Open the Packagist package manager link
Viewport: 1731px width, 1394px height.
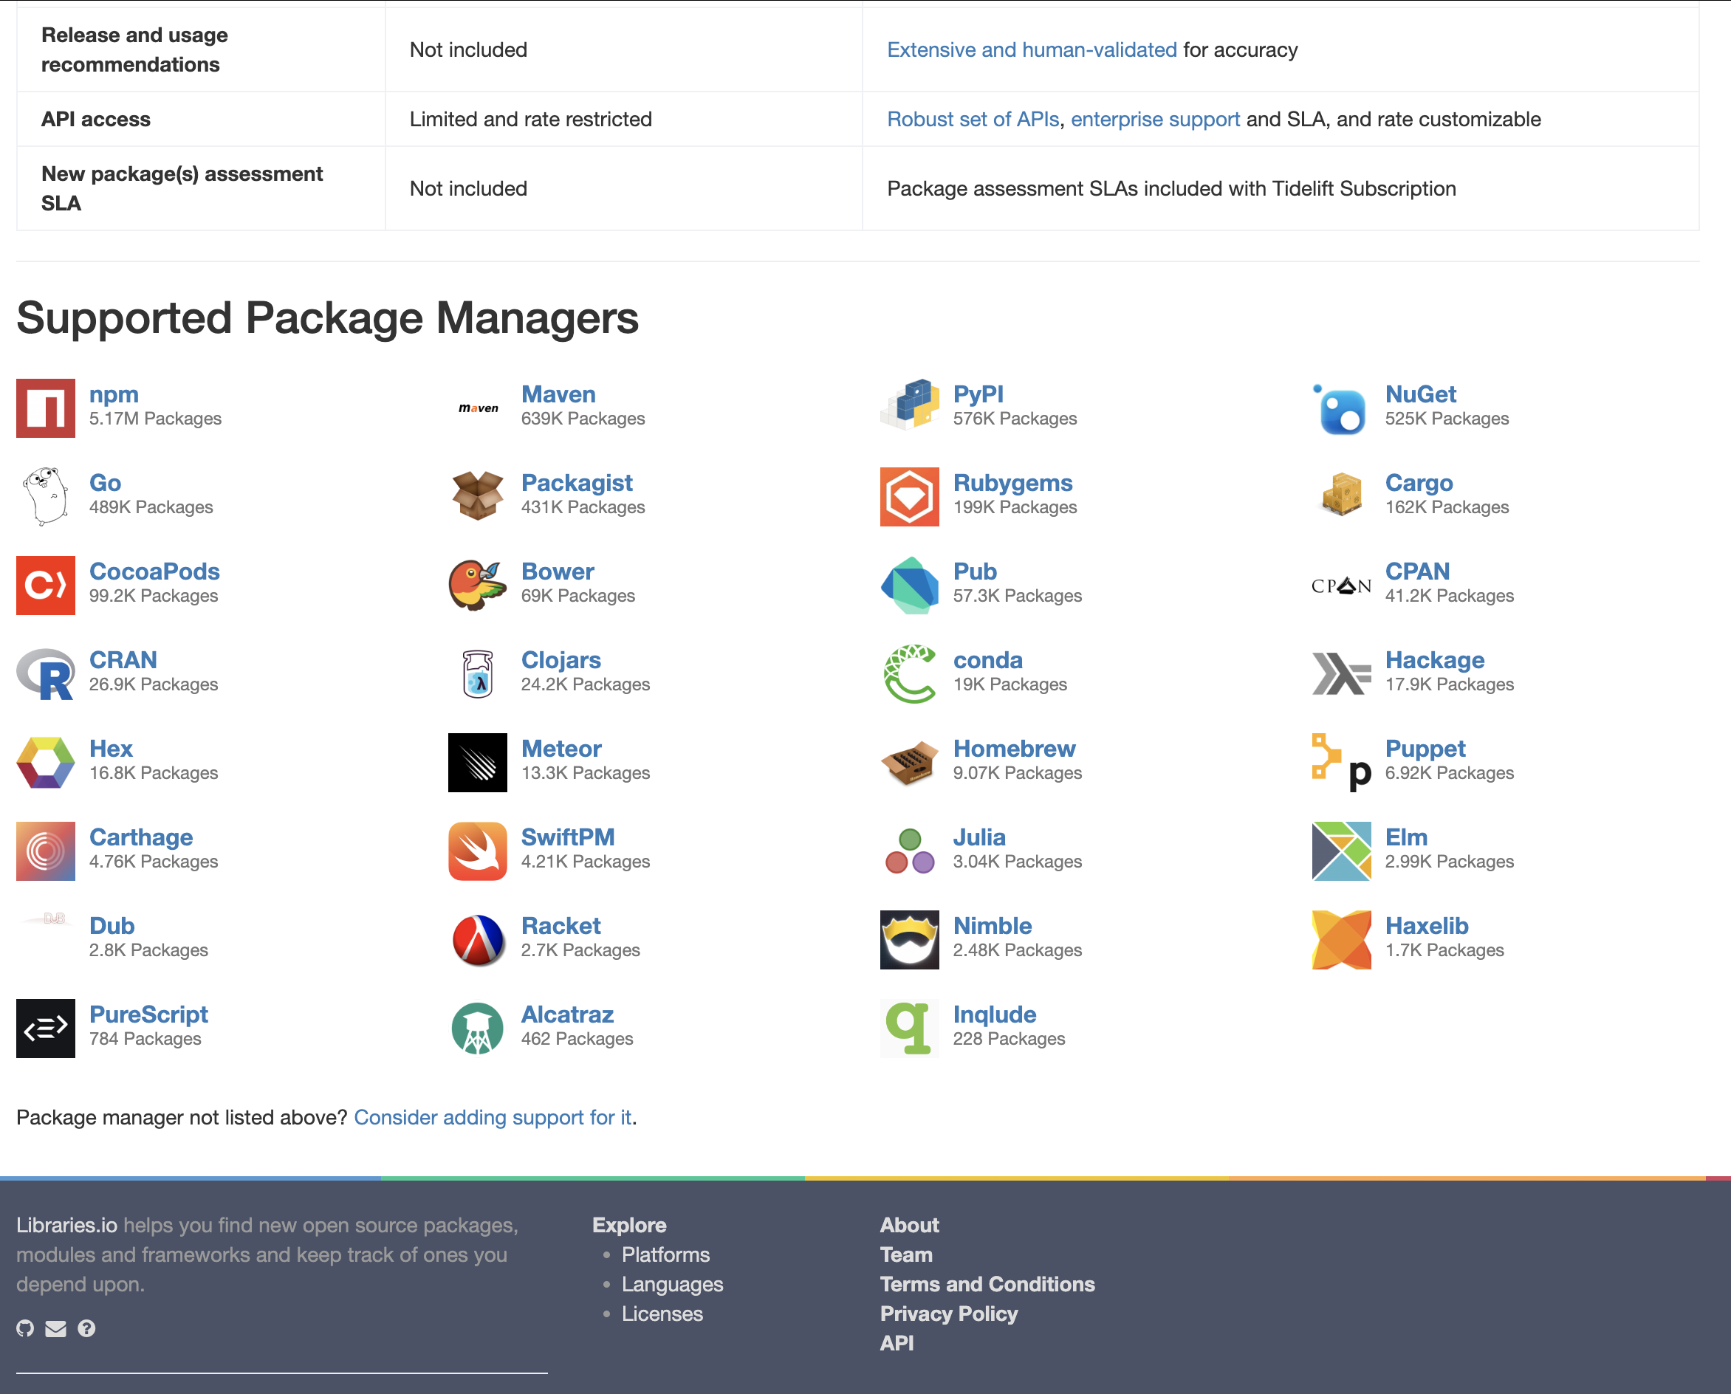[576, 483]
